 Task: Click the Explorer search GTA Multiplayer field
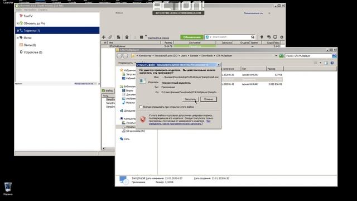point(308,56)
